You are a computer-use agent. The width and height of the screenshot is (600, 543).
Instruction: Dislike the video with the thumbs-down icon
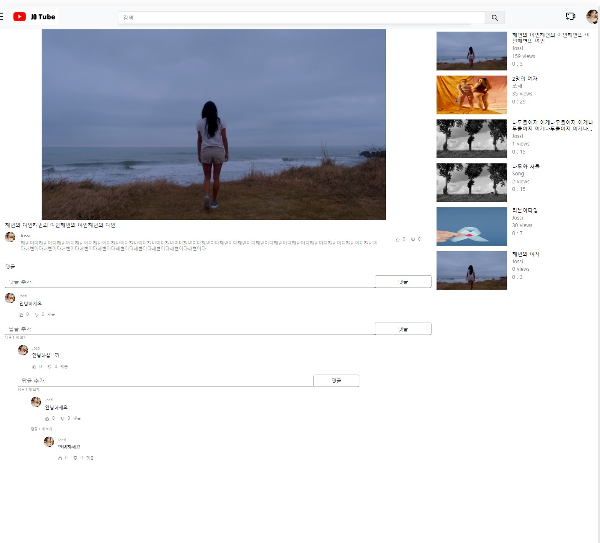coord(412,239)
